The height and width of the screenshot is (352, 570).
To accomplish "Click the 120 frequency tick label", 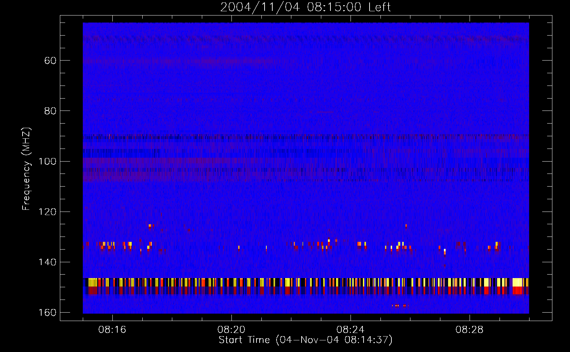I will (47, 212).
